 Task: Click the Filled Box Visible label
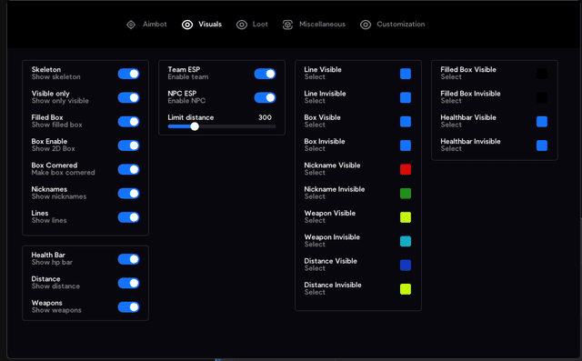click(468, 69)
